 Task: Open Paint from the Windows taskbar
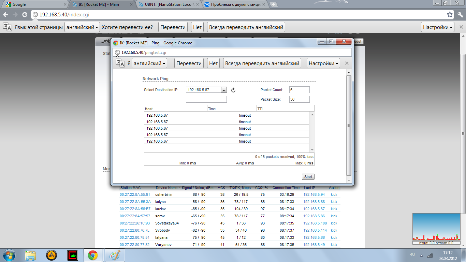click(115, 255)
